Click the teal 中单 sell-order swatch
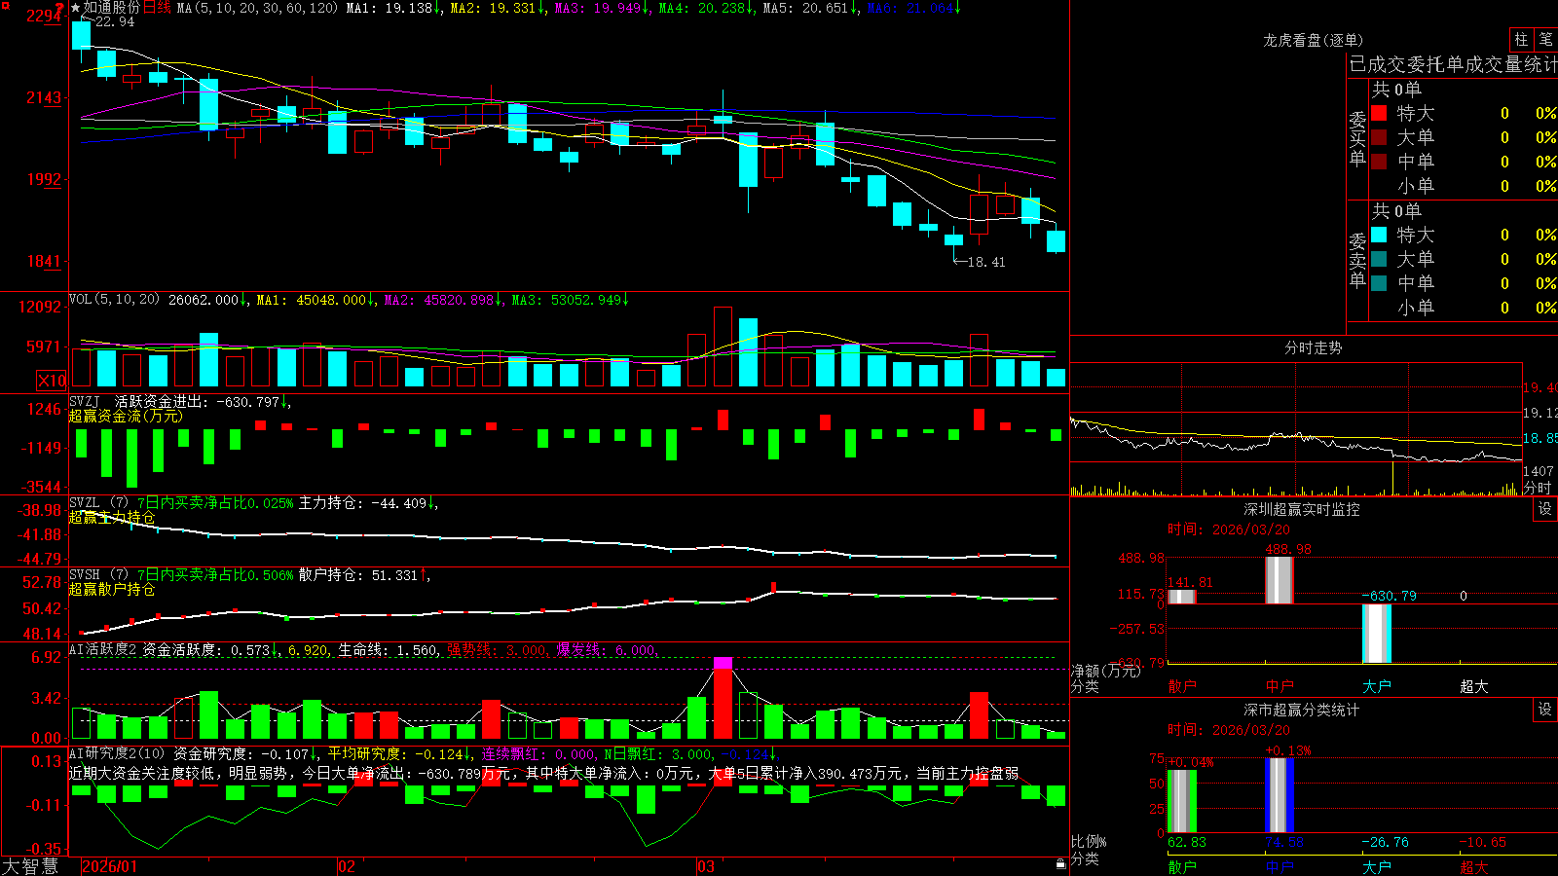1558x876 pixels. pos(1379,283)
